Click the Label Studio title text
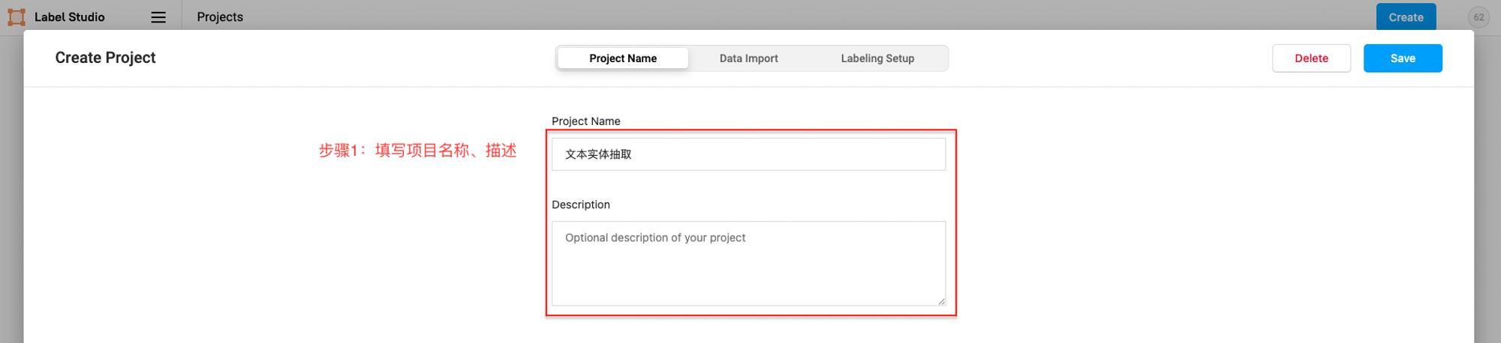 (x=70, y=17)
